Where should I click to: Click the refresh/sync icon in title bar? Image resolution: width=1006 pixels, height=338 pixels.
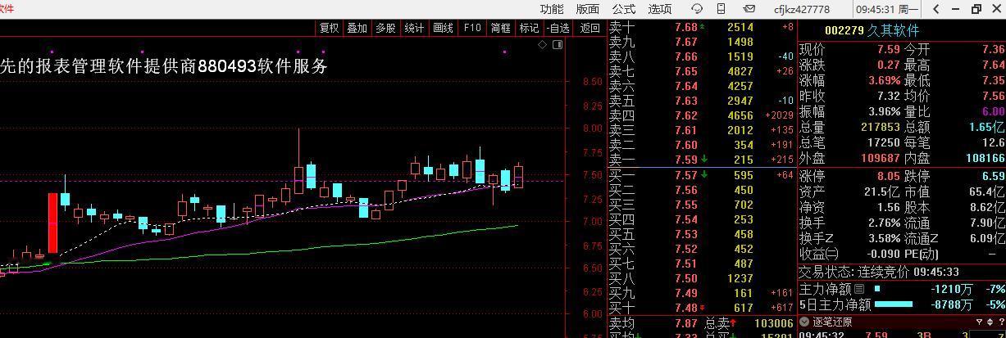coord(697,9)
